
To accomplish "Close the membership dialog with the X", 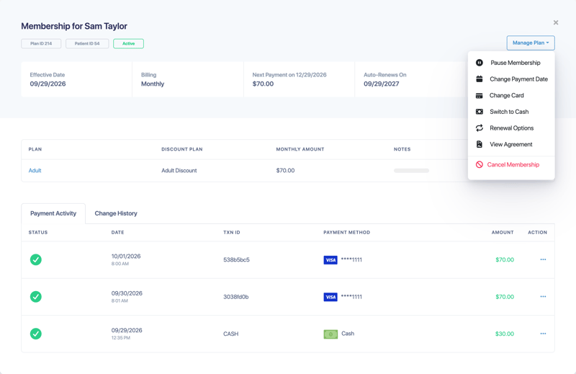I will (x=556, y=22).
